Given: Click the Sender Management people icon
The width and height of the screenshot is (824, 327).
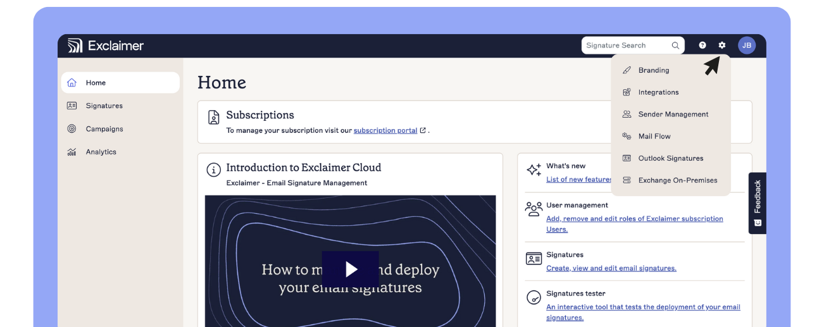Looking at the screenshot, I should click(627, 114).
